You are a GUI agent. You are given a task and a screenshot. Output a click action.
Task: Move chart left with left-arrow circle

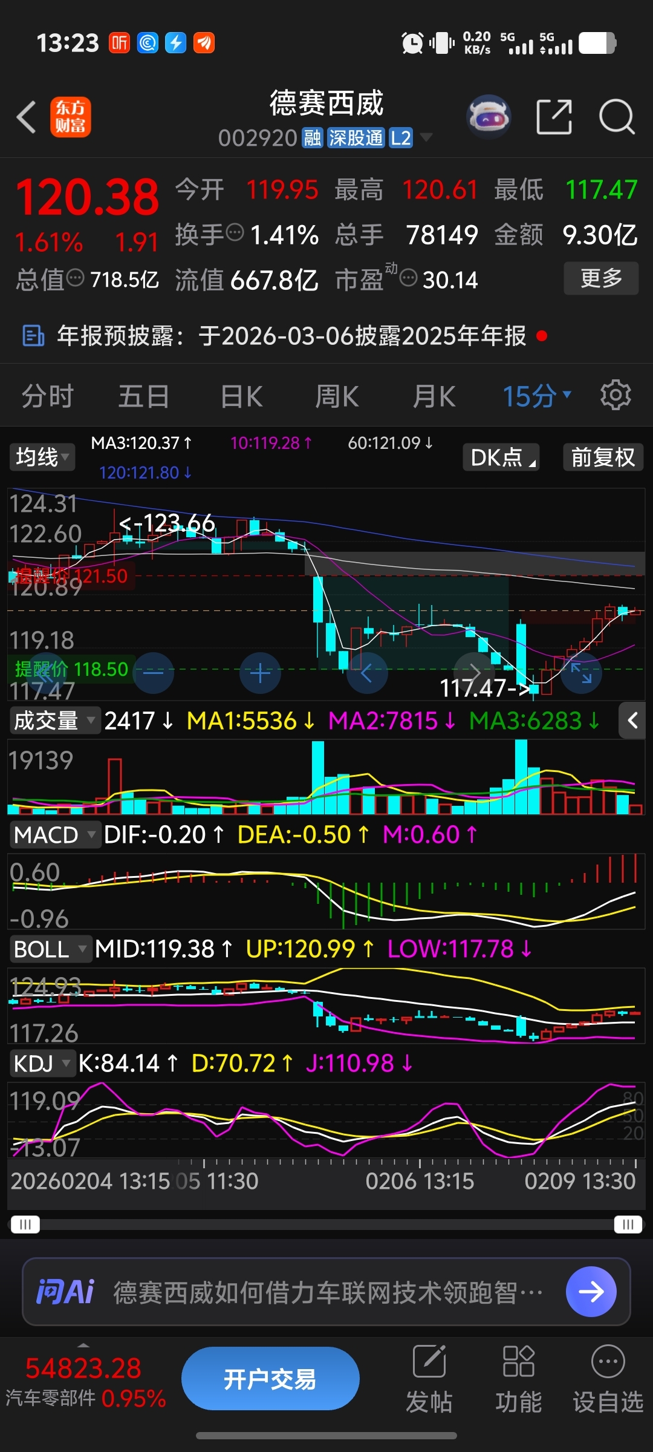(x=366, y=673)
